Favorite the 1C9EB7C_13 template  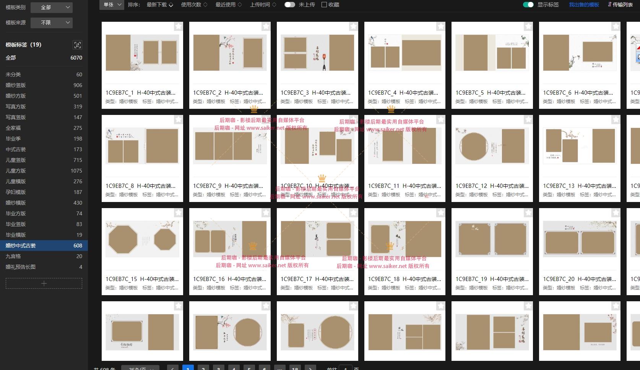tap(616, 120)
